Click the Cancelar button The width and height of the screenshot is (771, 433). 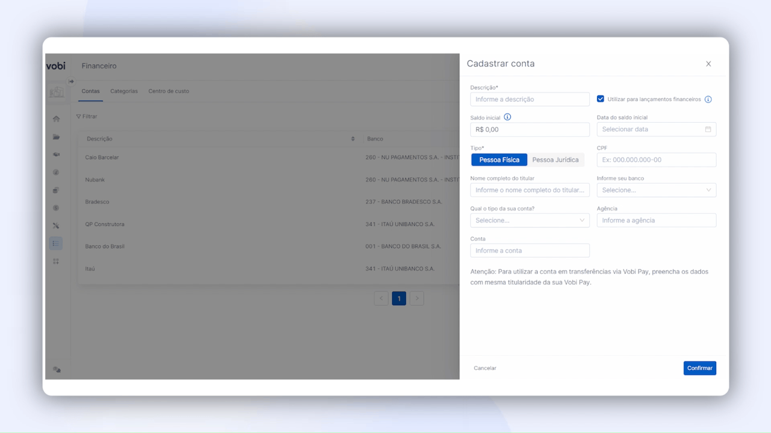click(485, 368)
